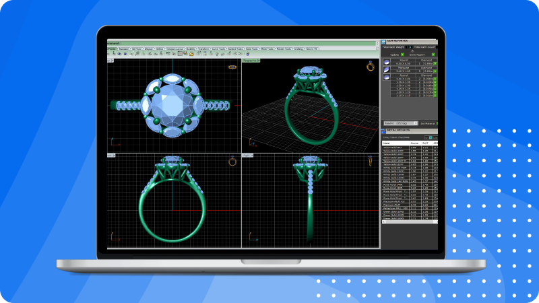This screenshot has height=303, width=539.
Task: Click the open-folder icon in the toolbar
Action: click(191, 54)
